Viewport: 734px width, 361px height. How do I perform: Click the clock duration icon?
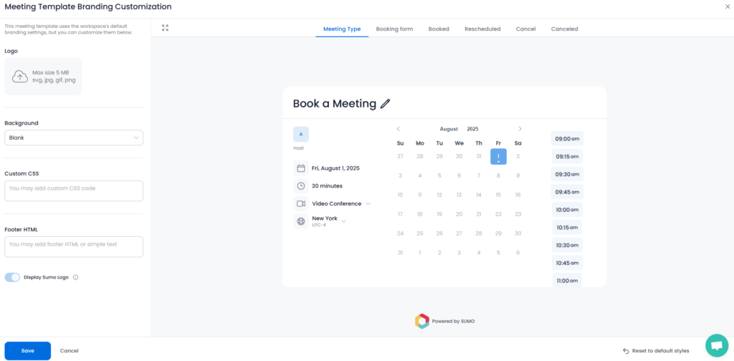click(x=301, y=186)
